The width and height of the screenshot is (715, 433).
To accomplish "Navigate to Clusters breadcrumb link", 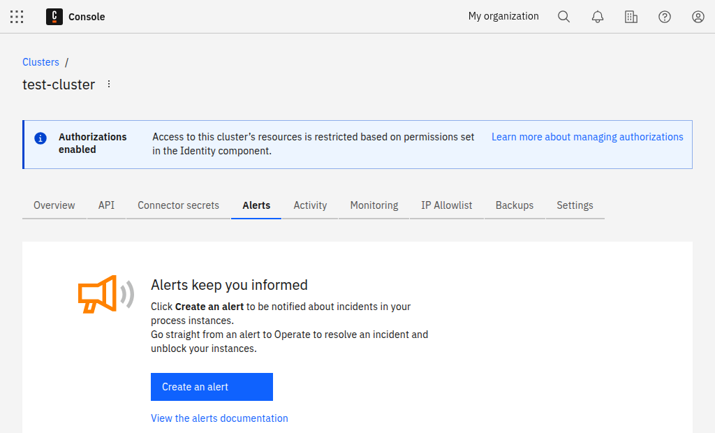I will click(x=40, y=62).
